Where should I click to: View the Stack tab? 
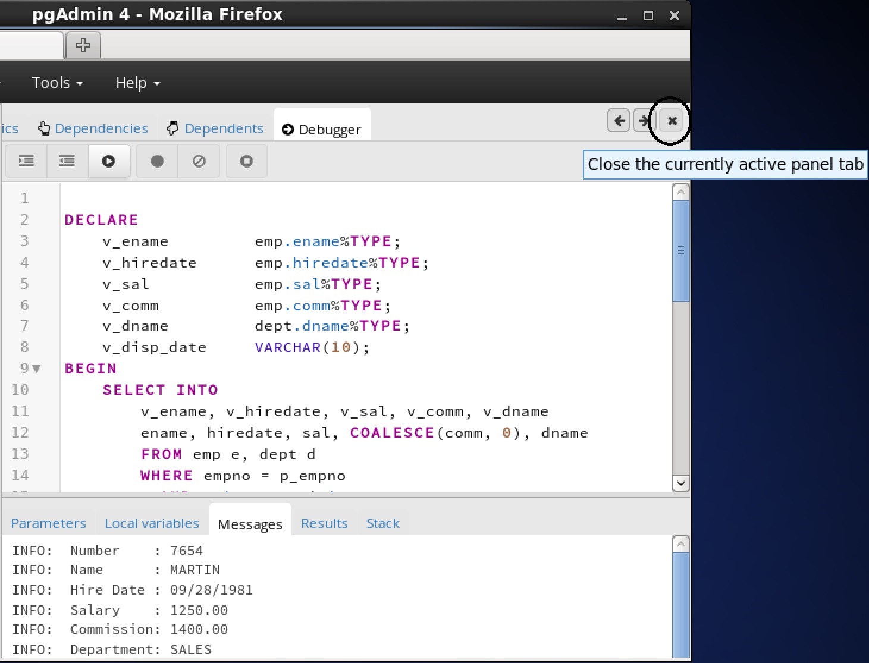(382, 523)
